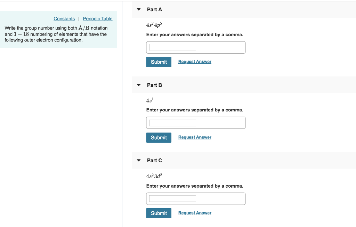Submit the answer for Part B
Viewport: 356px width, 227px height.
coord(159,138)
